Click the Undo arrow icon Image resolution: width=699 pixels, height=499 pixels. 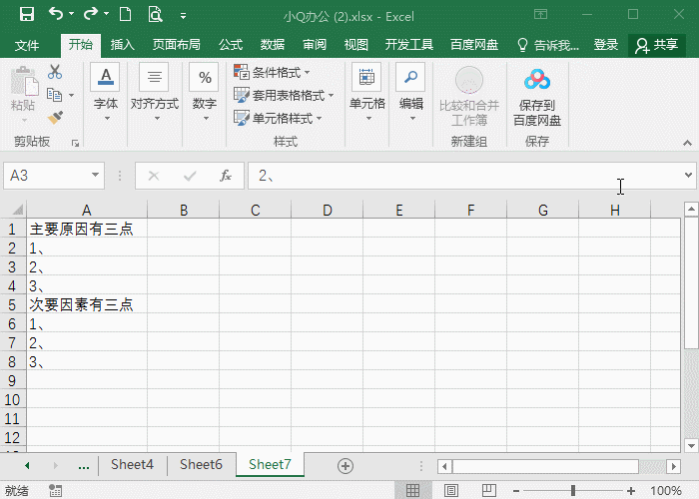(56, 14)
